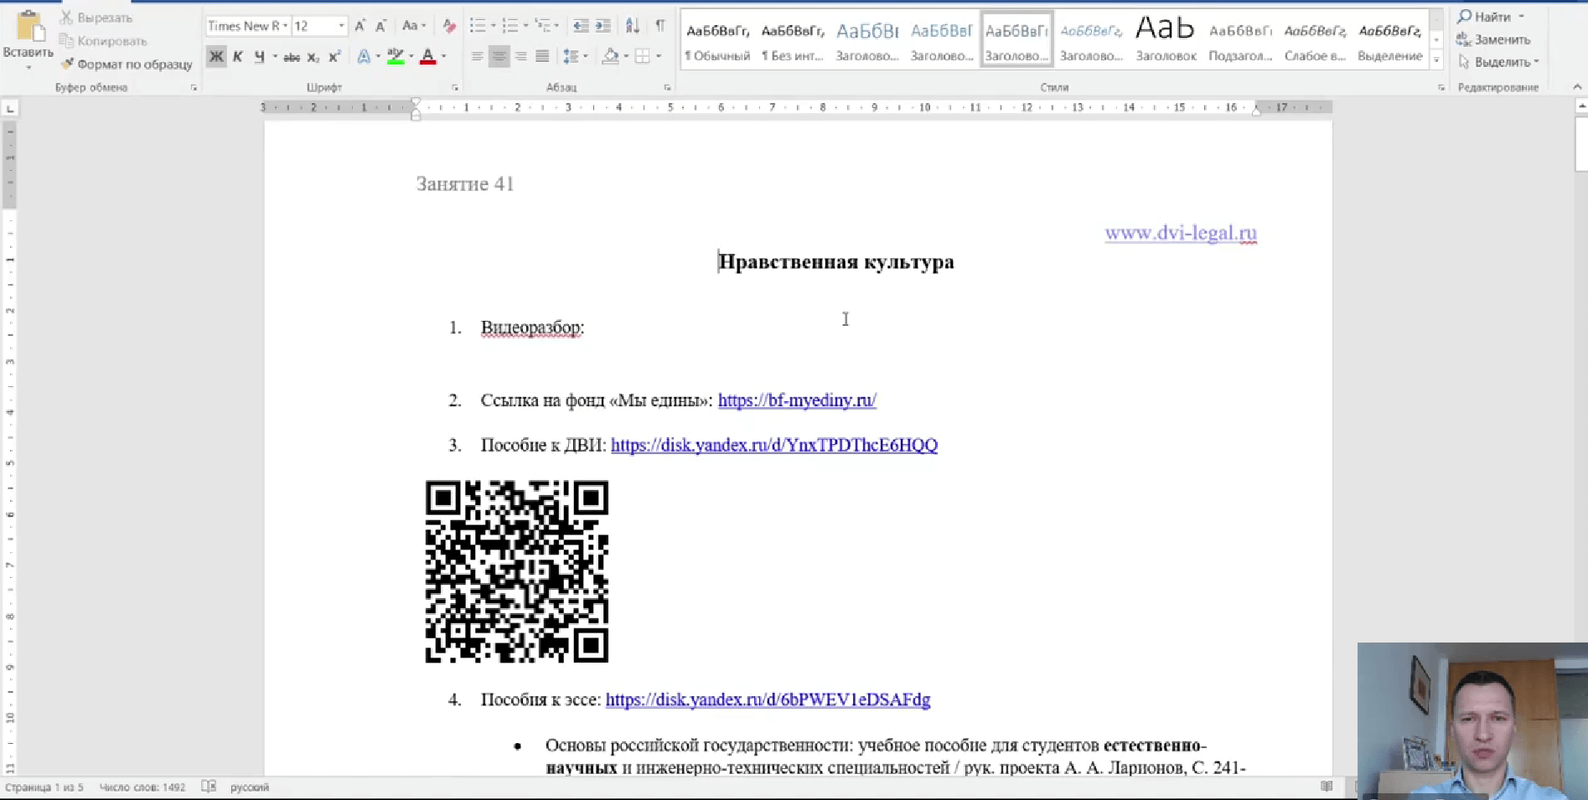The width and height of the screenshot is (1588, 800).
Task: Click the proofing book icon in status bar
Action: coord(209,787)
